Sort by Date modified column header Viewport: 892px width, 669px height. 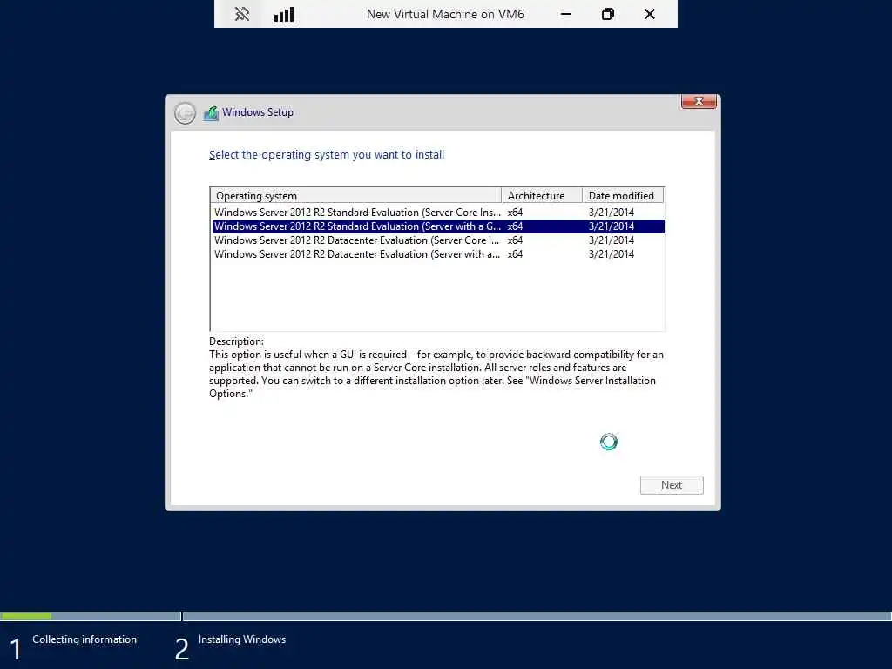(x=623, y=195)
